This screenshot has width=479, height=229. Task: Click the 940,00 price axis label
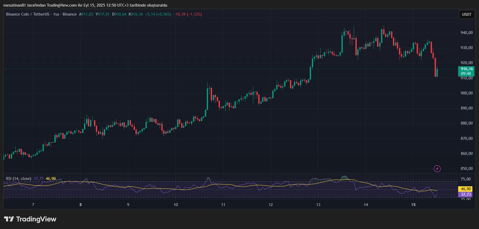click(x=467, y=33)
